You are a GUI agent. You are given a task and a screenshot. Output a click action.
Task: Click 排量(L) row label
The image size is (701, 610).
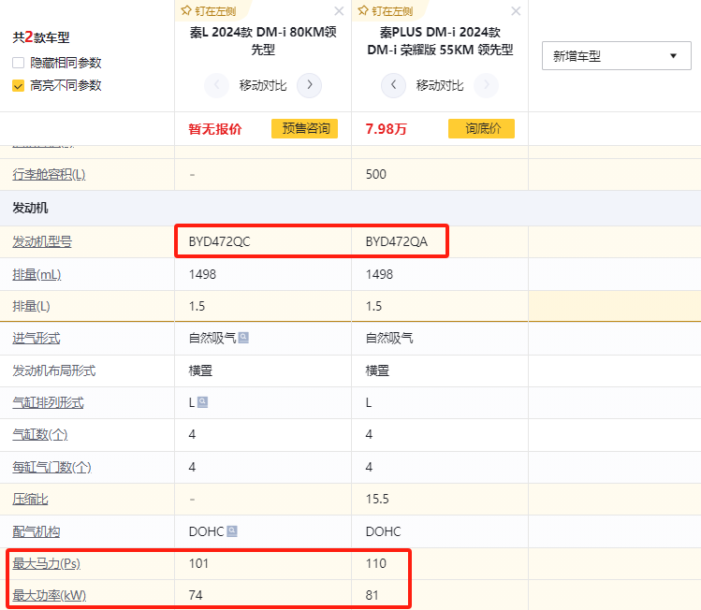31,306
